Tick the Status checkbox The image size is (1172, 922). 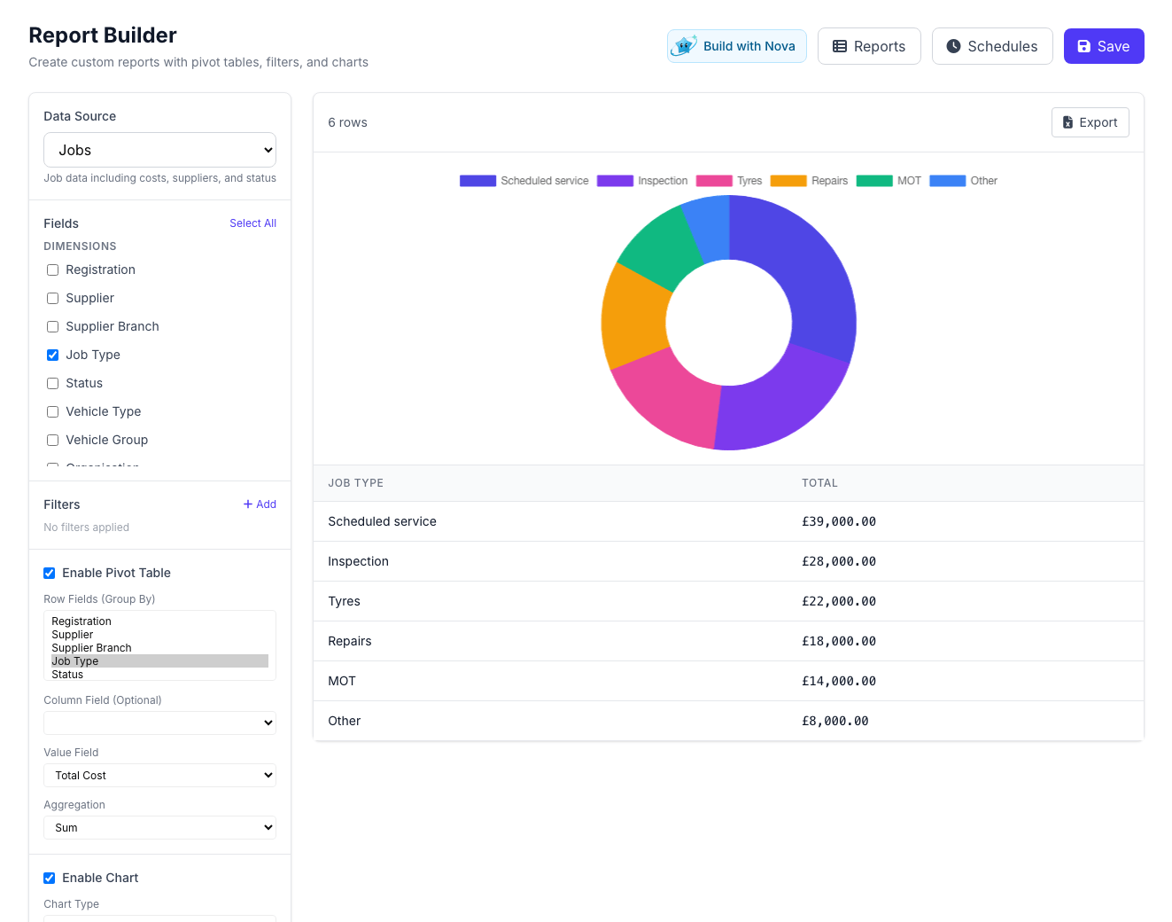52,383
